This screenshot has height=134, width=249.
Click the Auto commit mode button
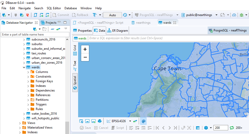pyautogui.click(x=113, y=15)
